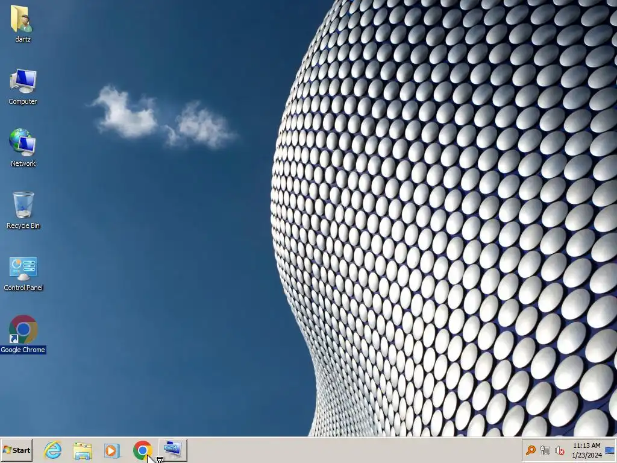Screen dimensions: 617x463
Task: Click the orange magnifier tray icon
Action: tap(531, 450)
